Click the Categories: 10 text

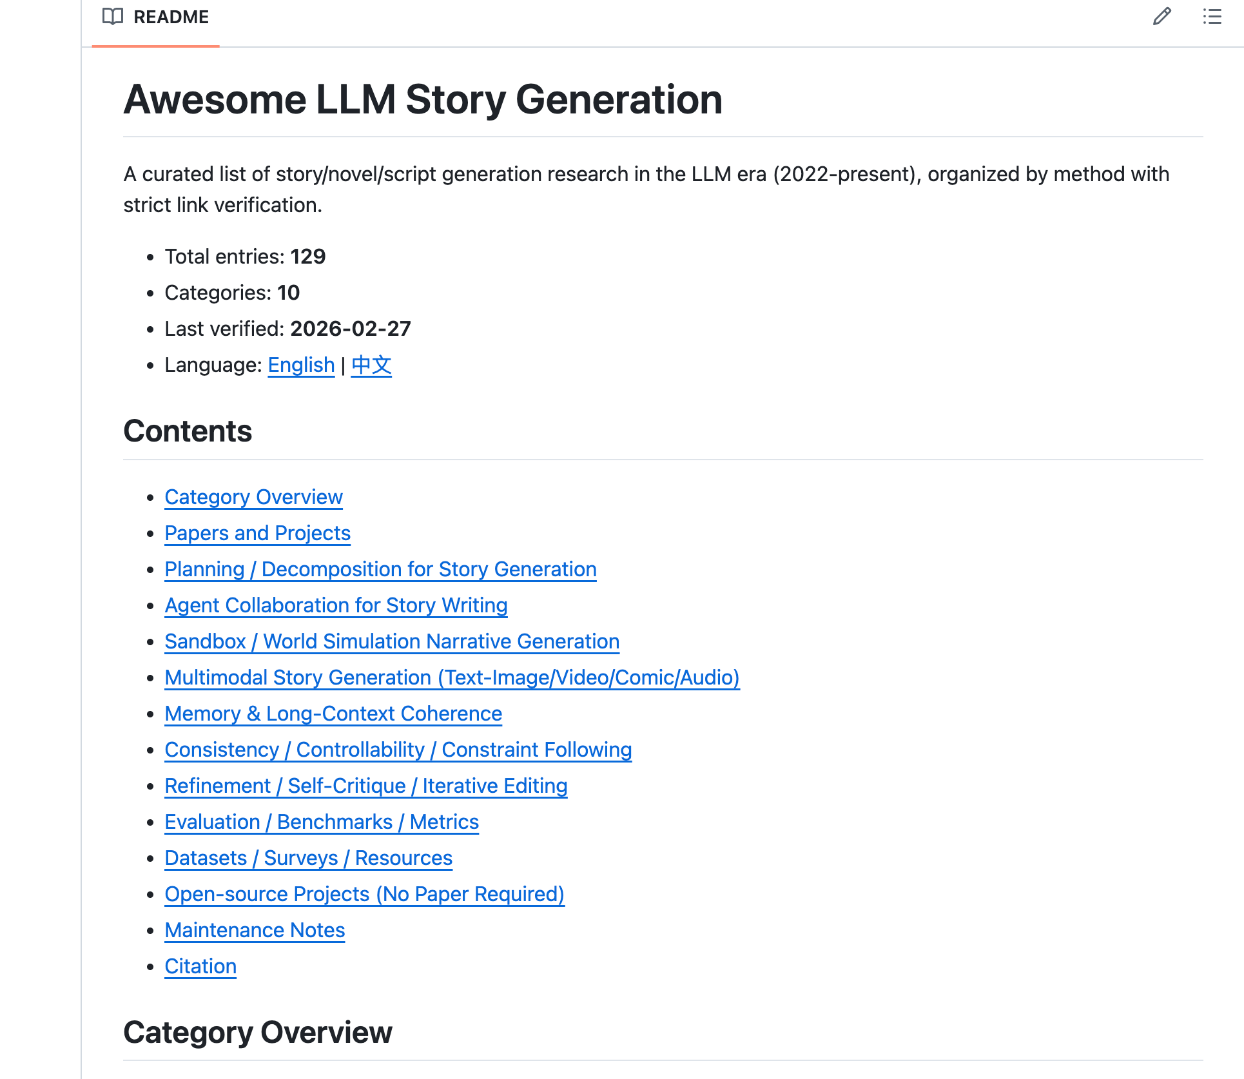232,293
